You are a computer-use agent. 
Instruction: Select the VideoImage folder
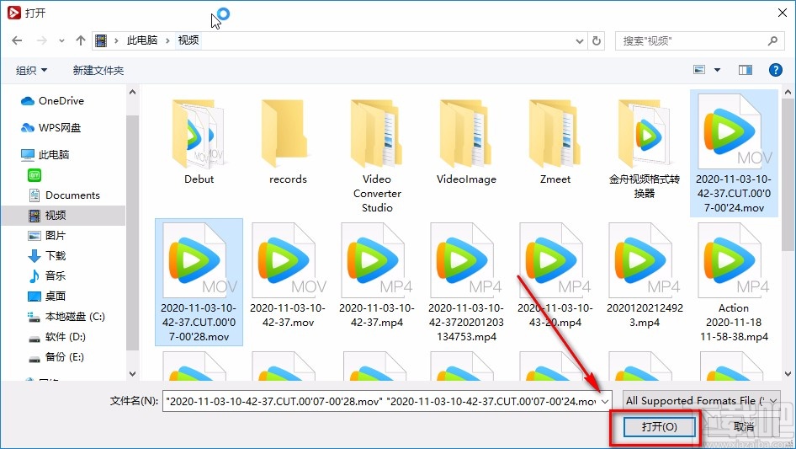[x=466, y=142]
